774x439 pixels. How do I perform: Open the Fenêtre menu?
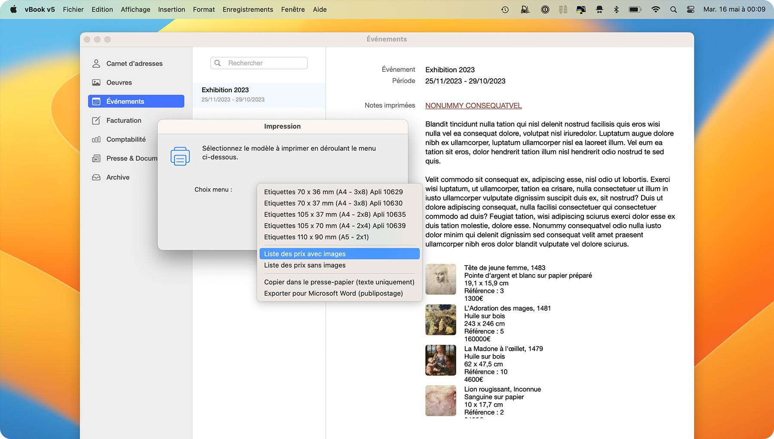[293, 9]
